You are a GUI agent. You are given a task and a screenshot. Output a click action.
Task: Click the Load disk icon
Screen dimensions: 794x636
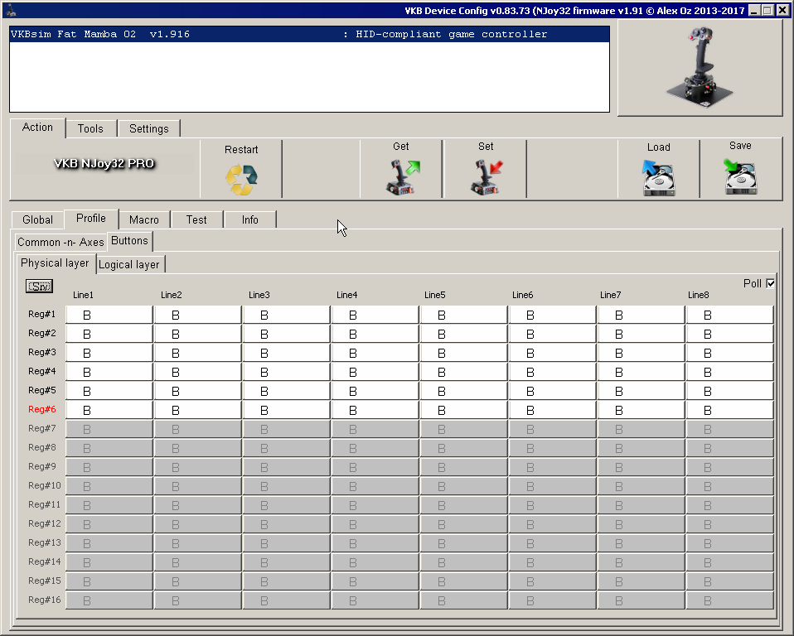(x=659, y=177)
